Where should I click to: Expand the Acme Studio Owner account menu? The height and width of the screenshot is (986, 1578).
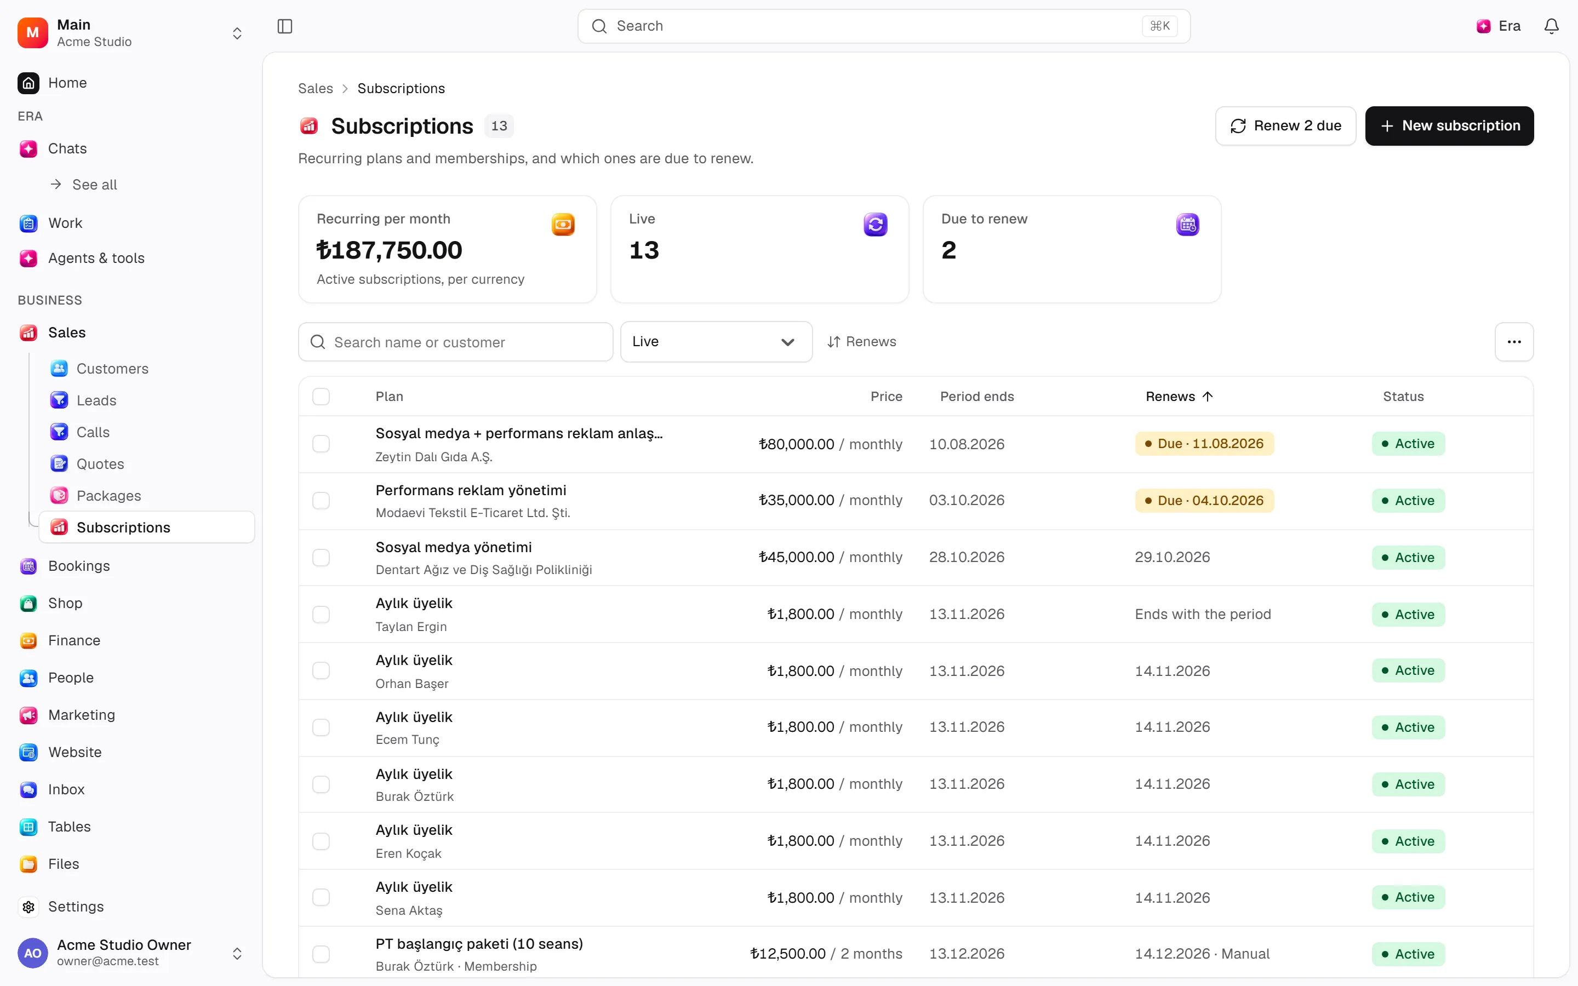point(130,953)
